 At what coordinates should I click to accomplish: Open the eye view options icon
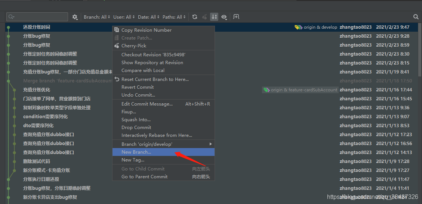click(224, 17)
